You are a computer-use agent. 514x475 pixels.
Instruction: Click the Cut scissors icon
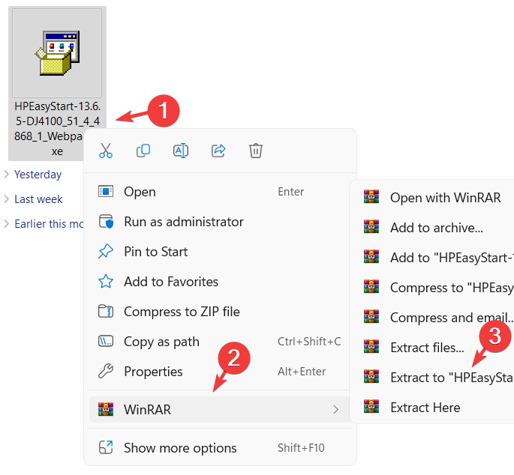tap(106, 151)
